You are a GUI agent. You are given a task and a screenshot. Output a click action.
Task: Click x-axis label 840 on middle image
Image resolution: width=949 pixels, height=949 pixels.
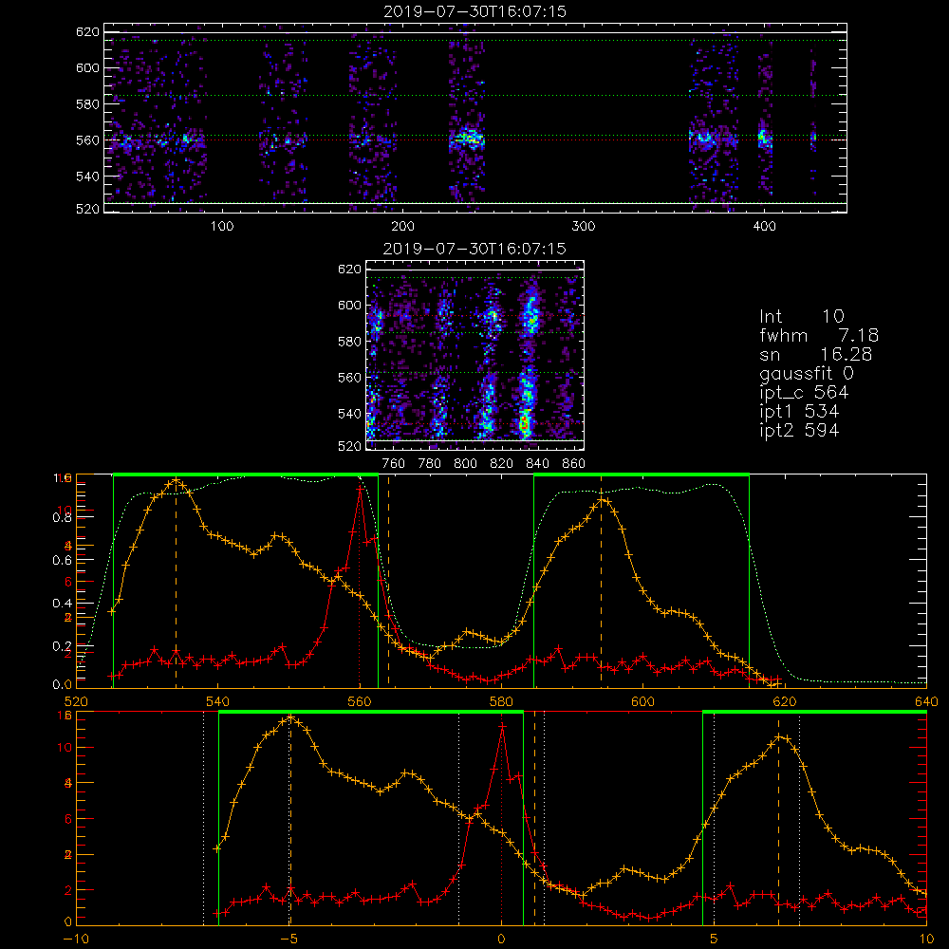[x=537, y=464]
